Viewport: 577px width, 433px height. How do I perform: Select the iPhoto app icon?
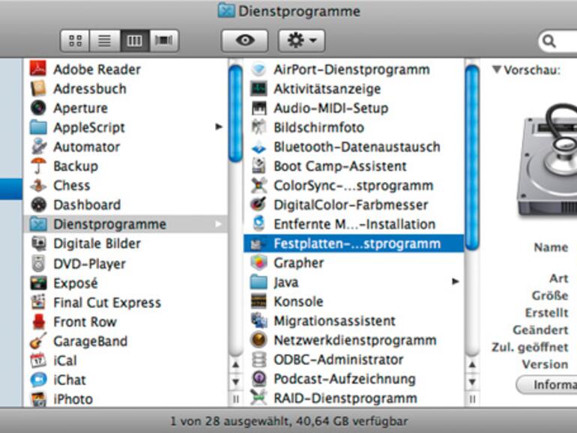tap(38, 399)
